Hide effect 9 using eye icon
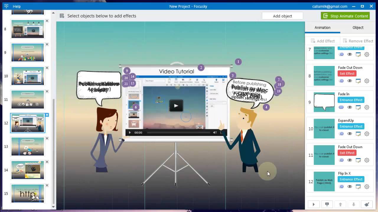The image size is (378, 212). [350, 107]
